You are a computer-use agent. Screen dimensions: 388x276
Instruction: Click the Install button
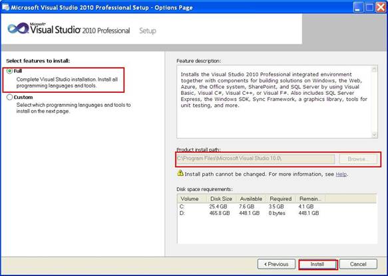[x=317, y=265]
